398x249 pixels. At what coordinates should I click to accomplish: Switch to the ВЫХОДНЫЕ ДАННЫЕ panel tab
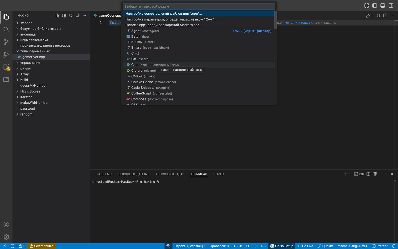click(134, 174)
